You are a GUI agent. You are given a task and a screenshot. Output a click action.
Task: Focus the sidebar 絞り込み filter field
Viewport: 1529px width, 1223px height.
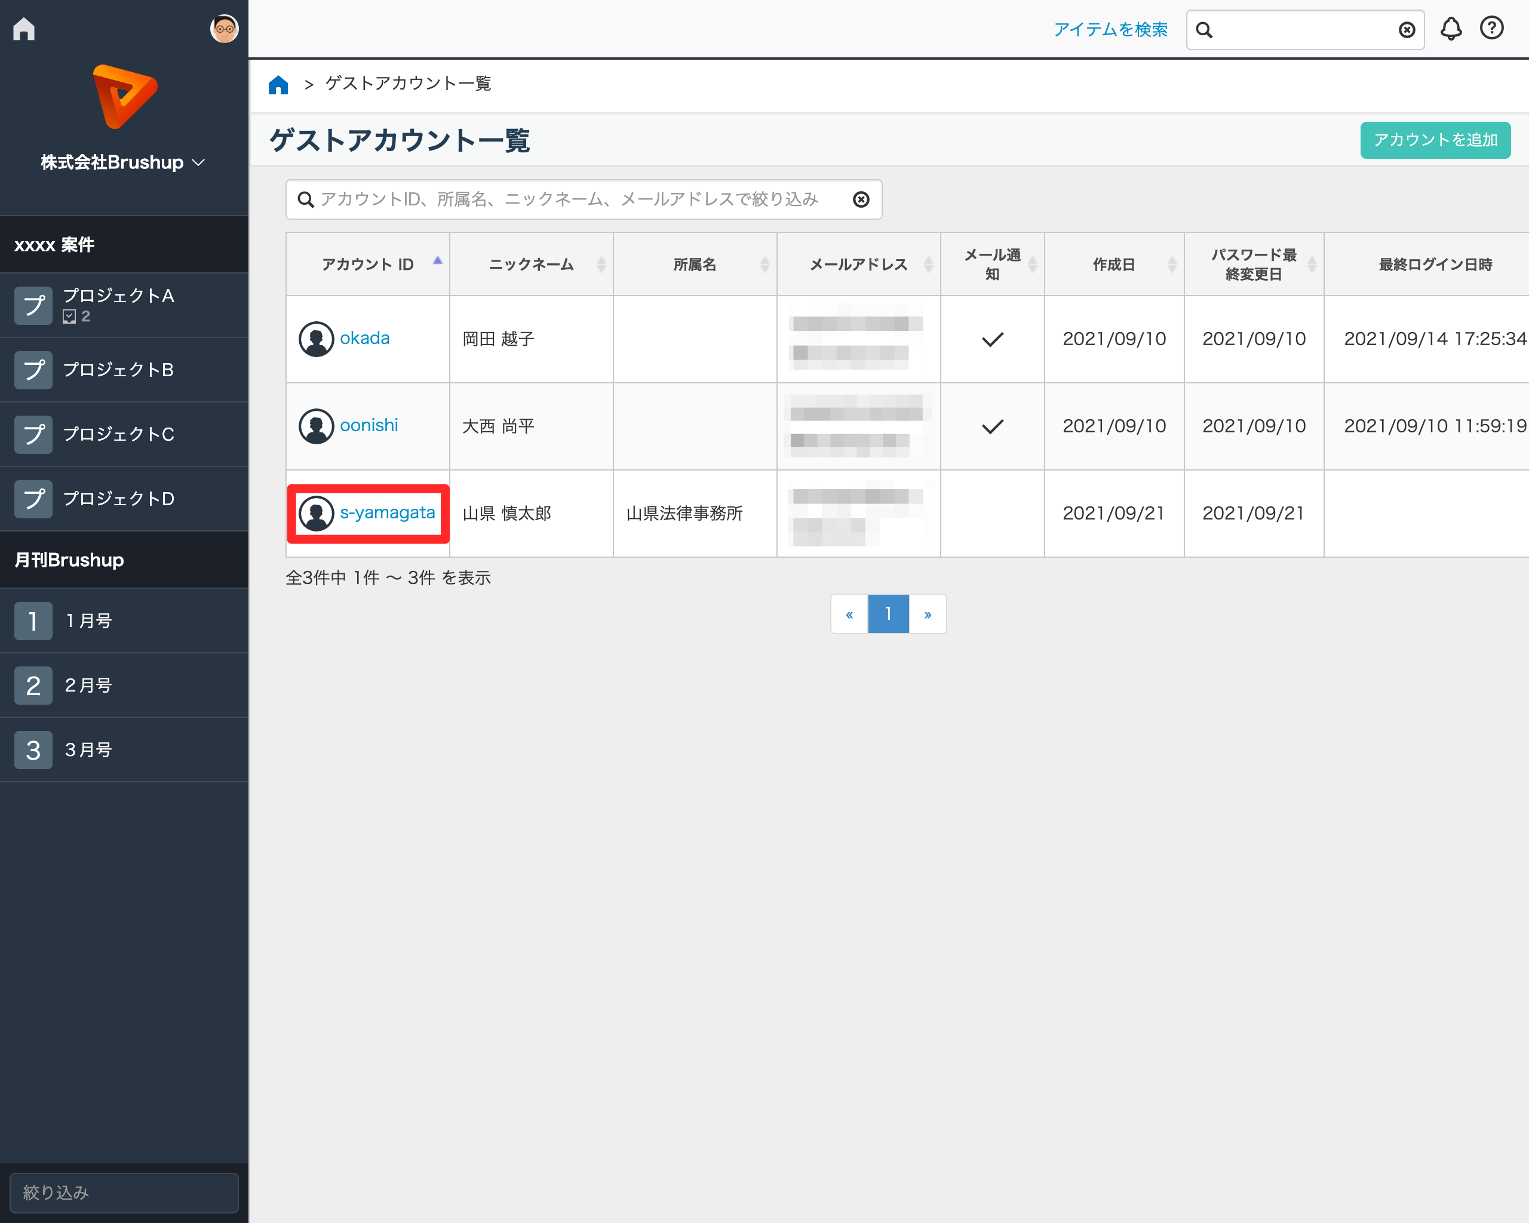pos(124,1193)
